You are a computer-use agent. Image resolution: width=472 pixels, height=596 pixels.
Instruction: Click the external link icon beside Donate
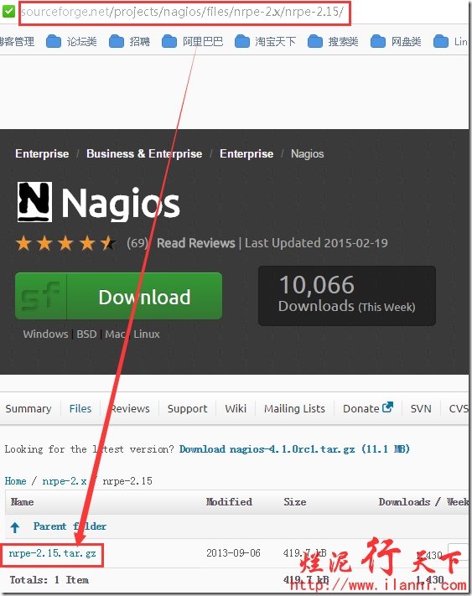pos(387,407)
